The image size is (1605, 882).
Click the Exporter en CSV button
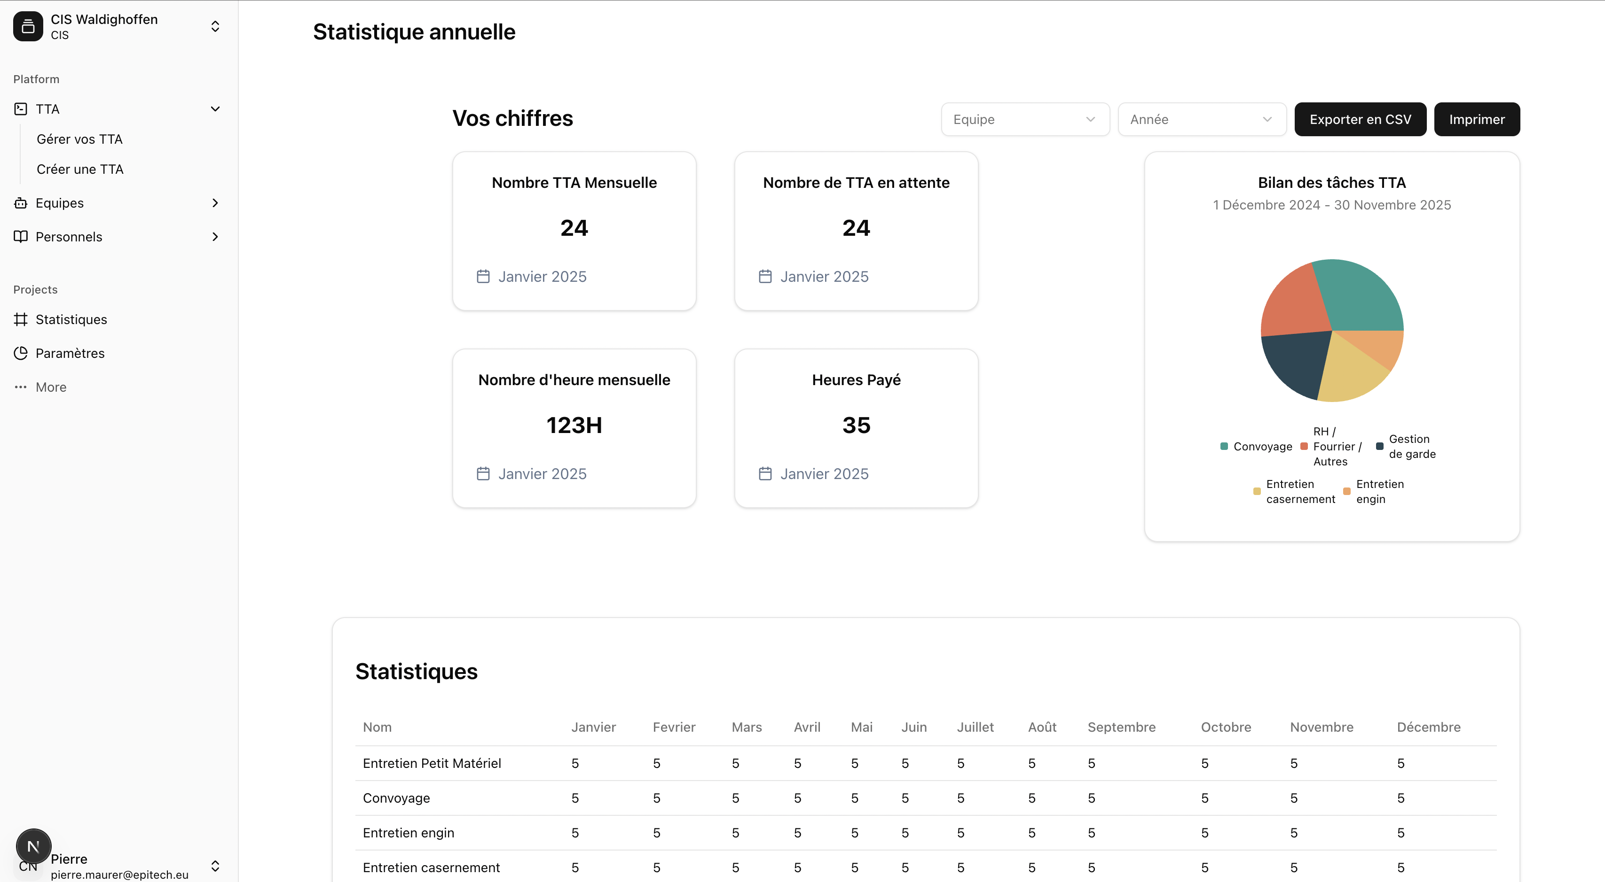[1360, 119]
